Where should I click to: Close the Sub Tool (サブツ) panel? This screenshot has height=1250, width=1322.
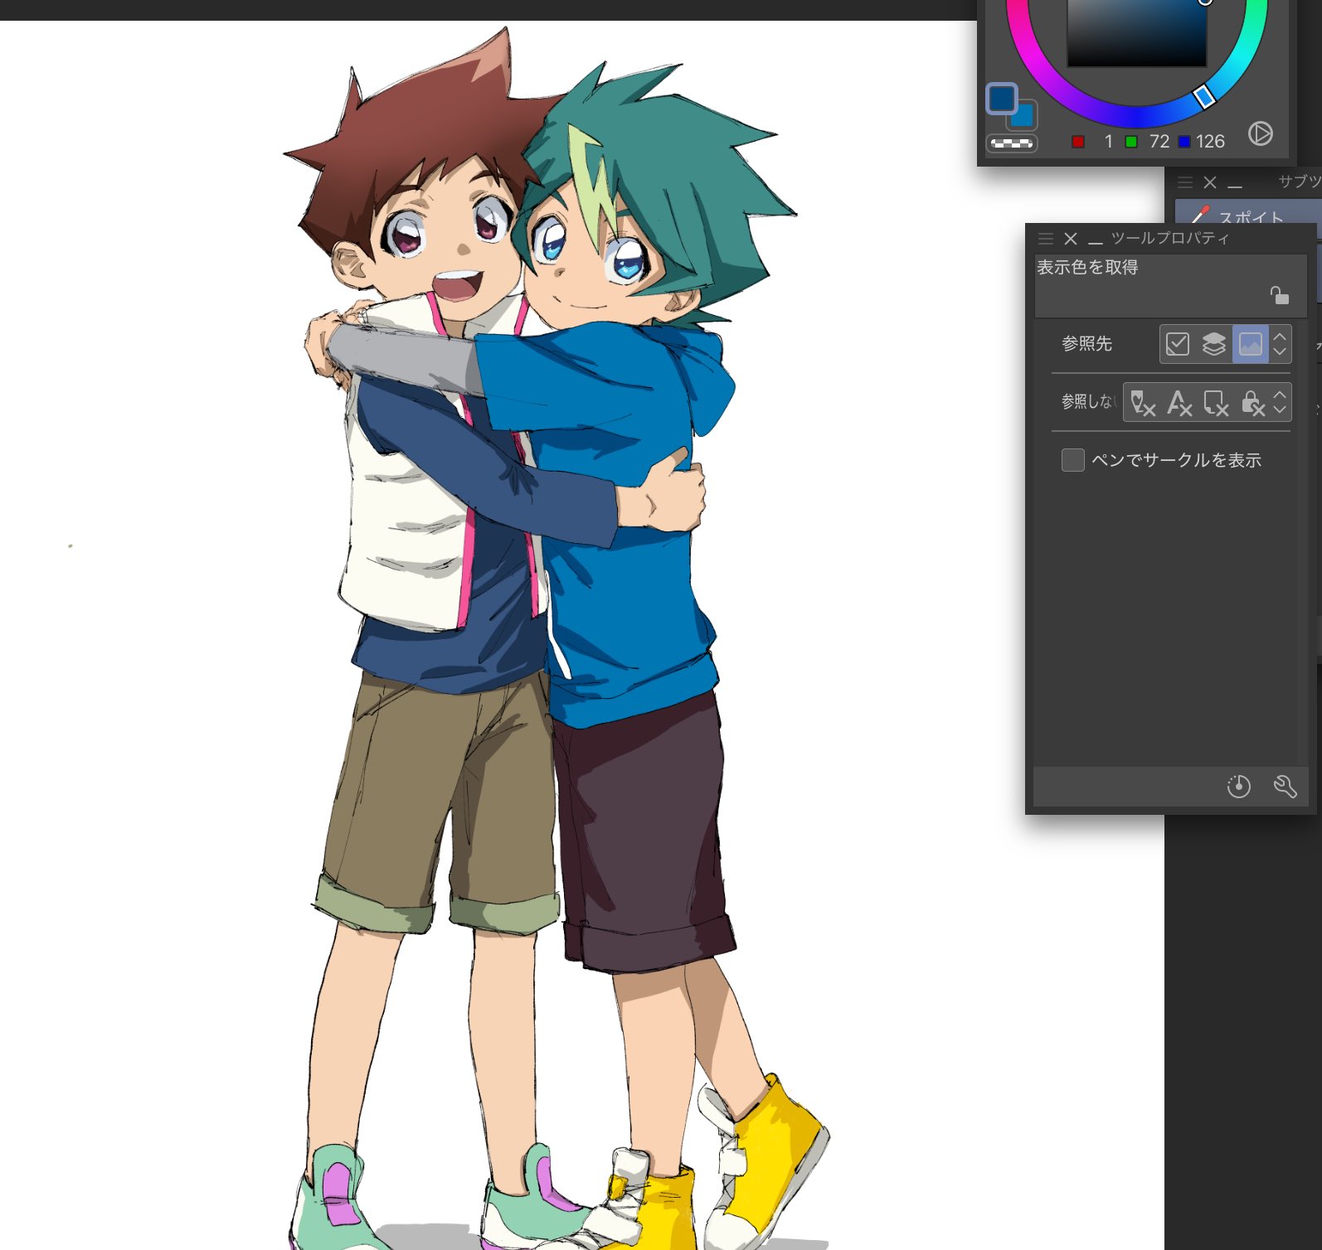click(1210, 182)
